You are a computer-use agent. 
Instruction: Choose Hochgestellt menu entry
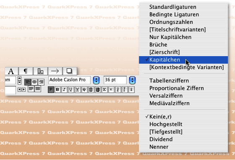[183, 124]
